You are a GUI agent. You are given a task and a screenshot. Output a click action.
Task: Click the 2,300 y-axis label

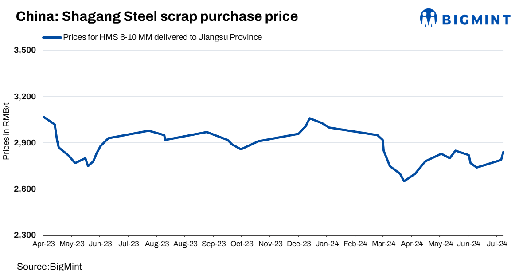point(25,236)
